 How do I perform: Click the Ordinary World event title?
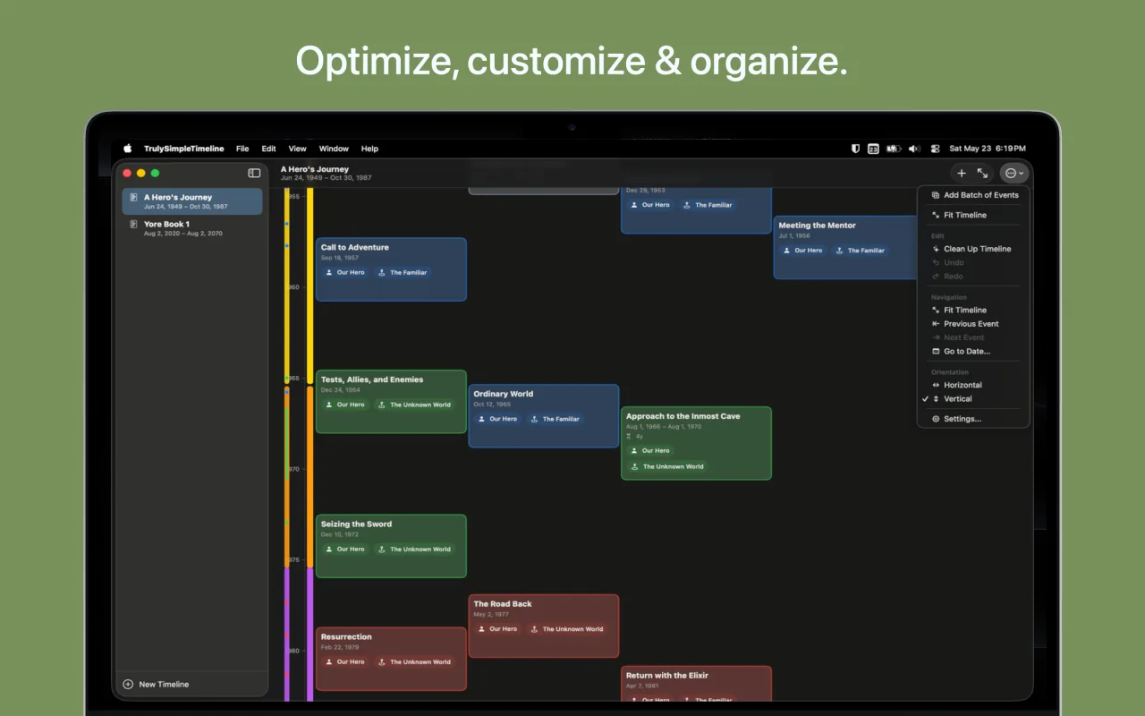coord(503,394)
